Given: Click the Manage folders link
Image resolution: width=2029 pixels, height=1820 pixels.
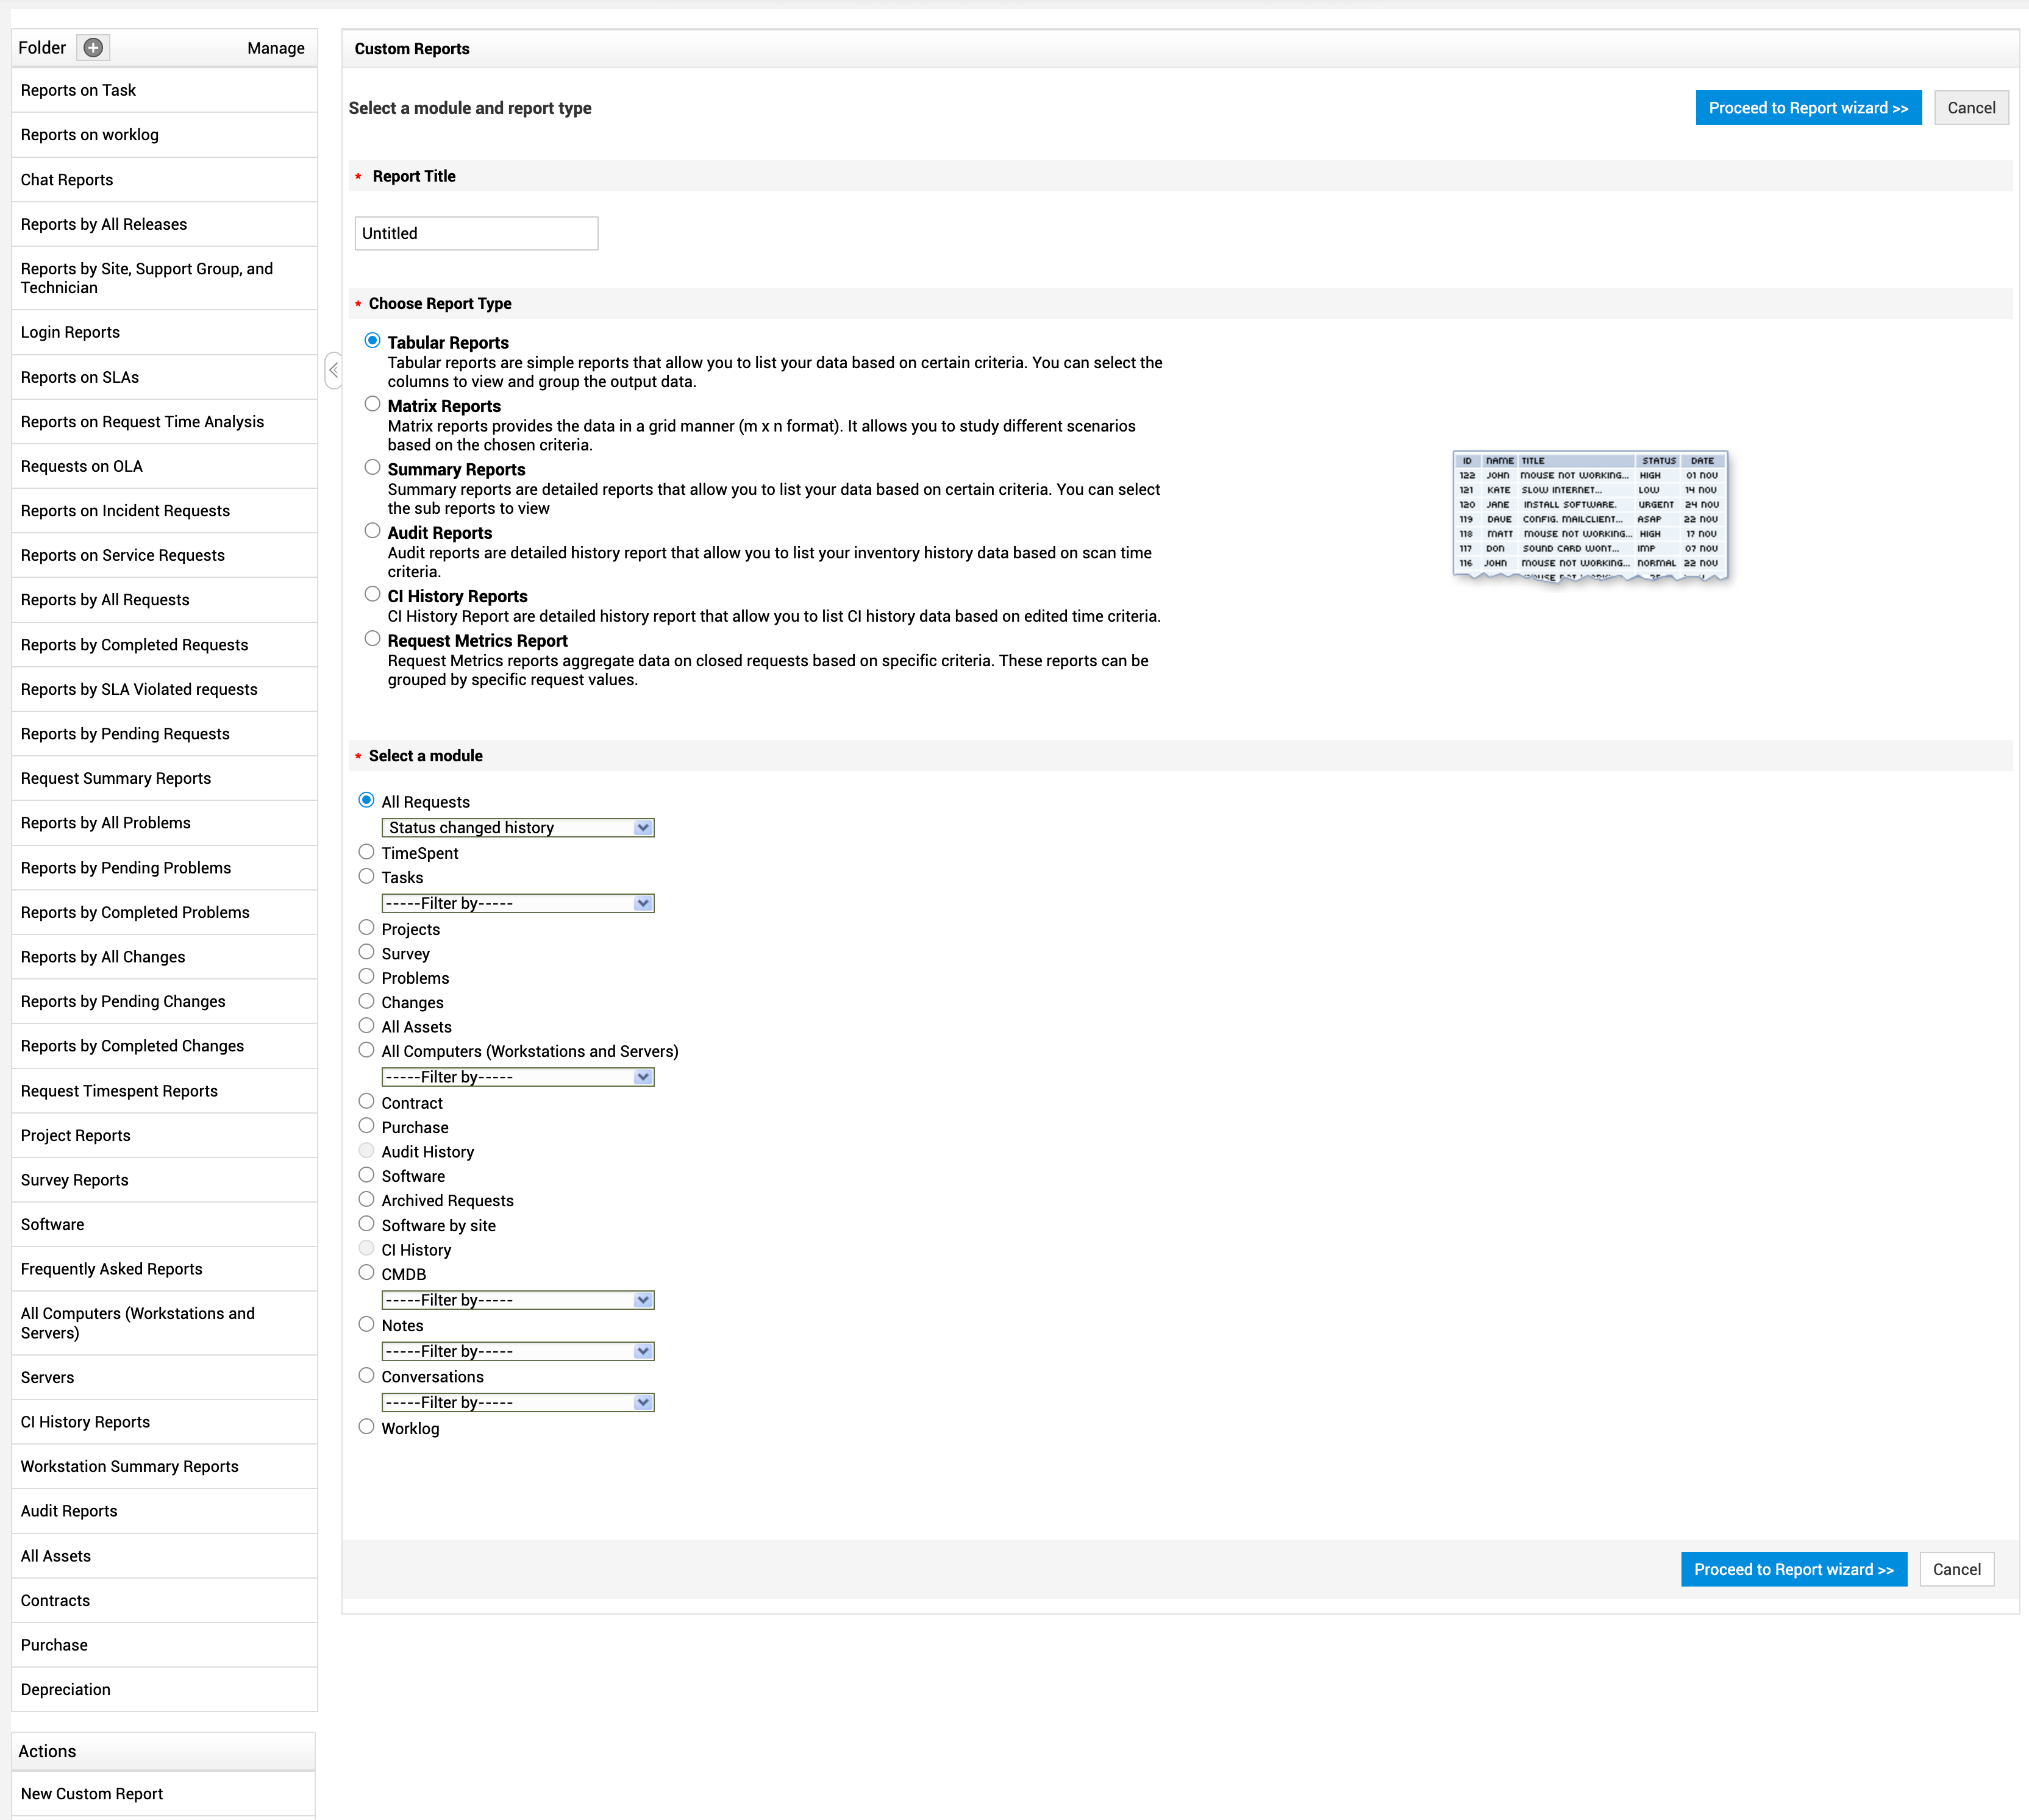Looking at the screenshot, I should [275, 48].
